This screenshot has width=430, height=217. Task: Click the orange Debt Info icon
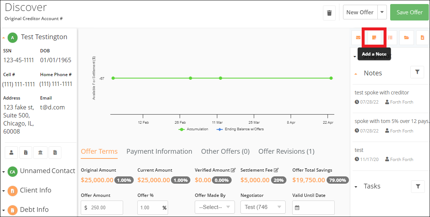13,210
